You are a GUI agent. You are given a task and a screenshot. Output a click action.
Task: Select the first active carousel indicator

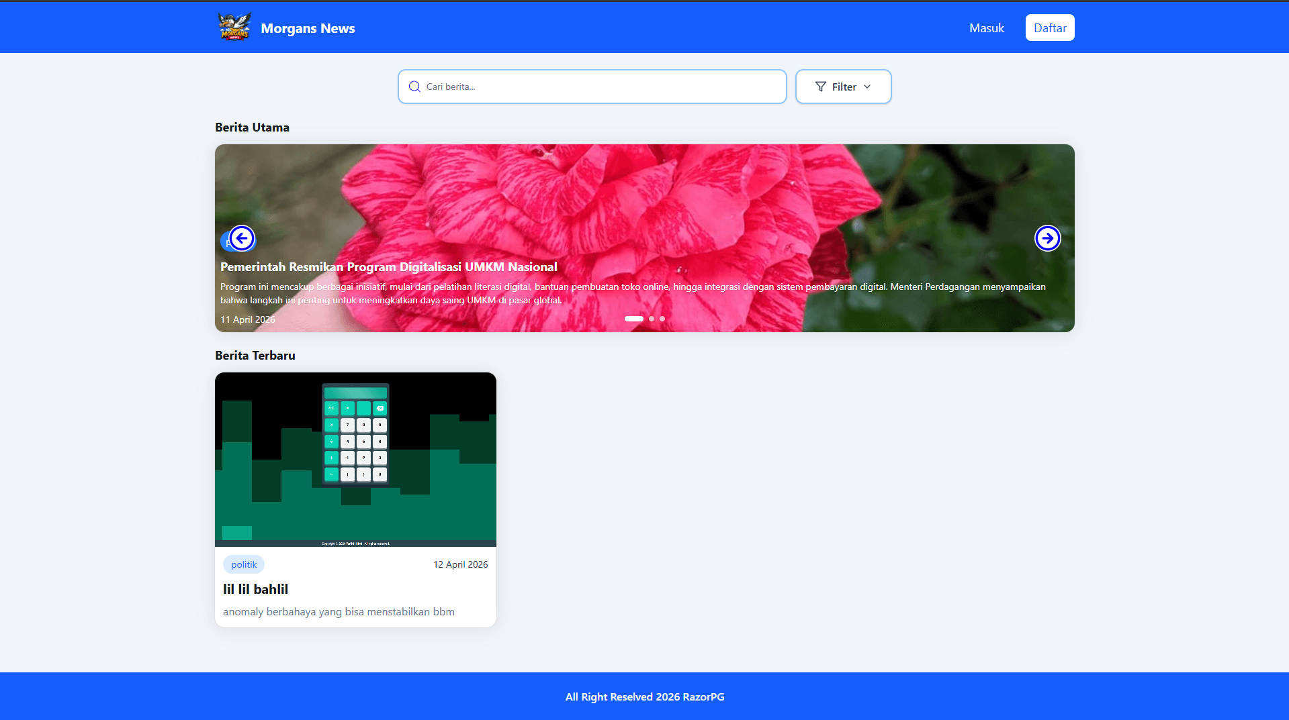(633, 319)
